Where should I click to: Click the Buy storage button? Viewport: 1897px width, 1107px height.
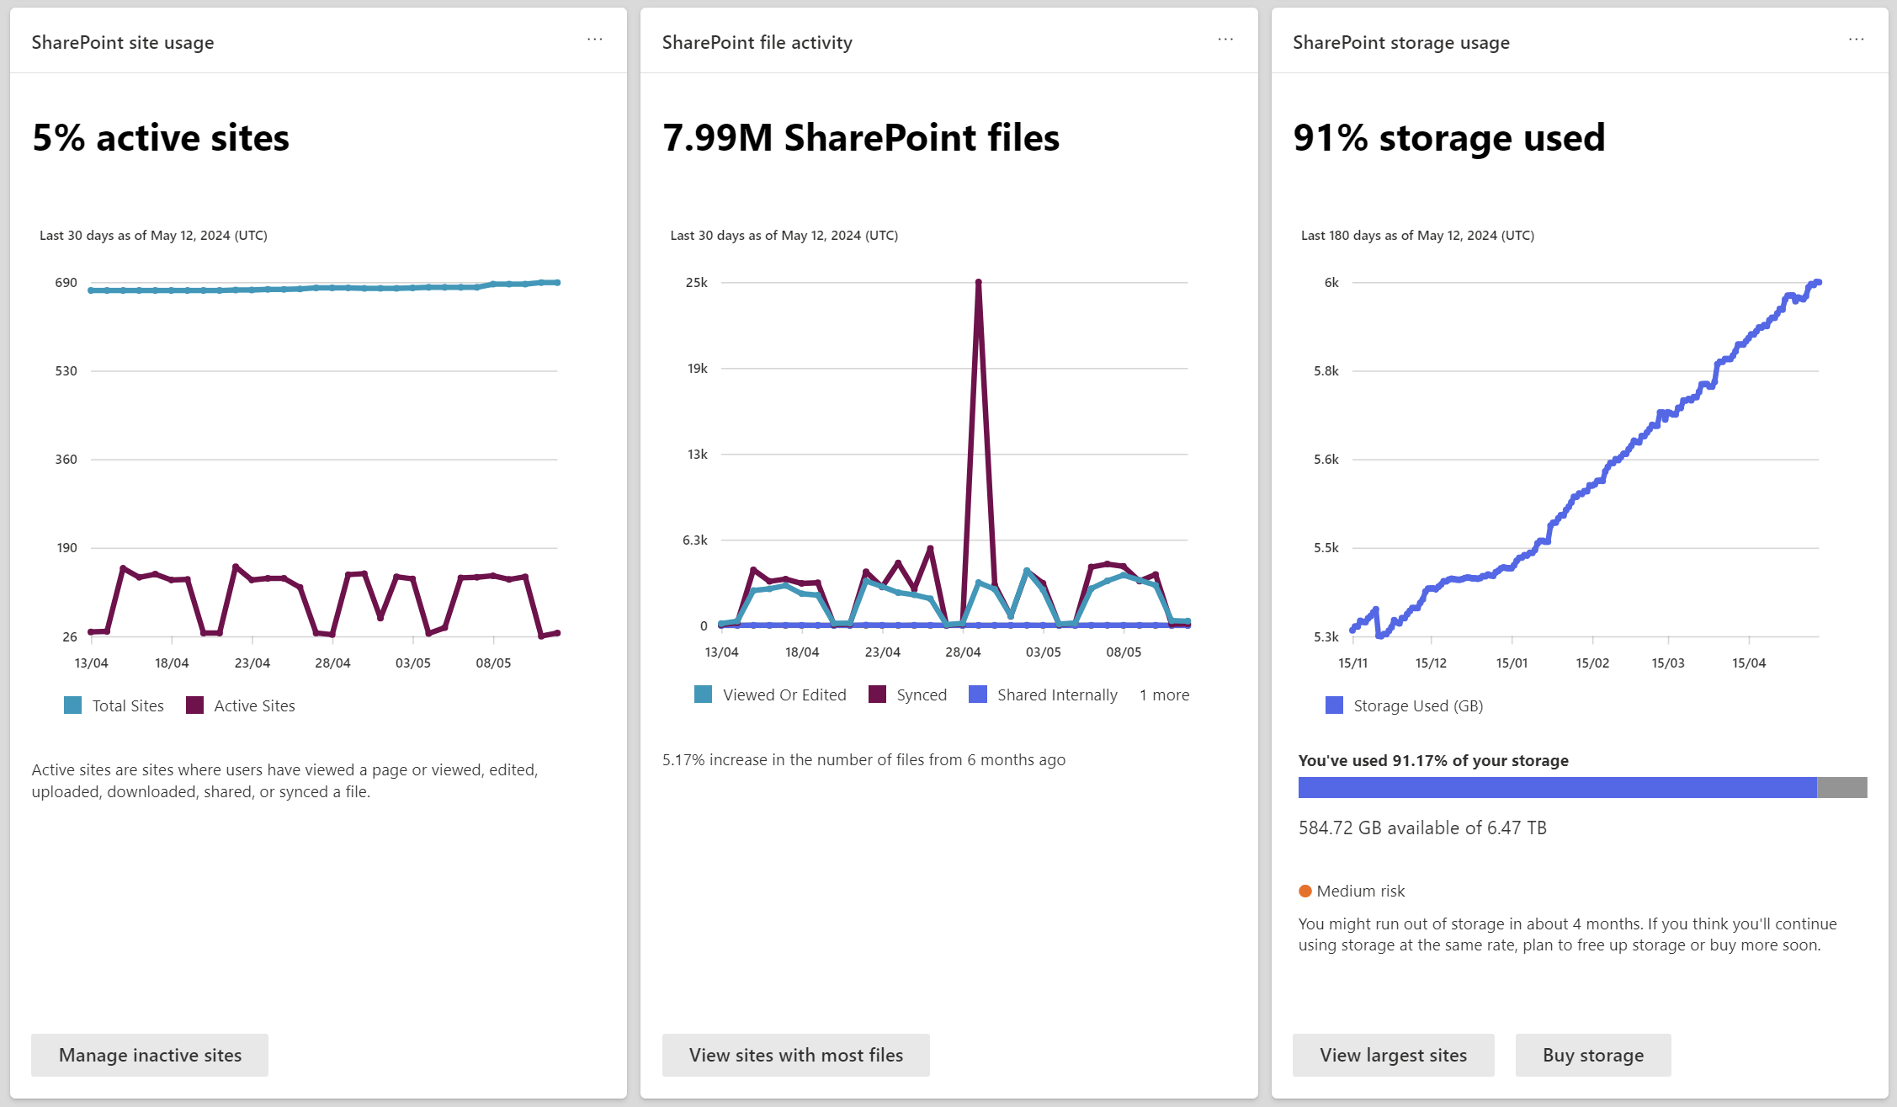click(x=1592, y=1055)
